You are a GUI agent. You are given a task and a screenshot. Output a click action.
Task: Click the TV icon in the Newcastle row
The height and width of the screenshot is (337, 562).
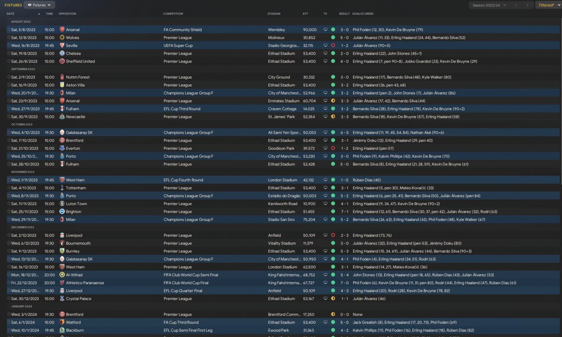(325, 117)
